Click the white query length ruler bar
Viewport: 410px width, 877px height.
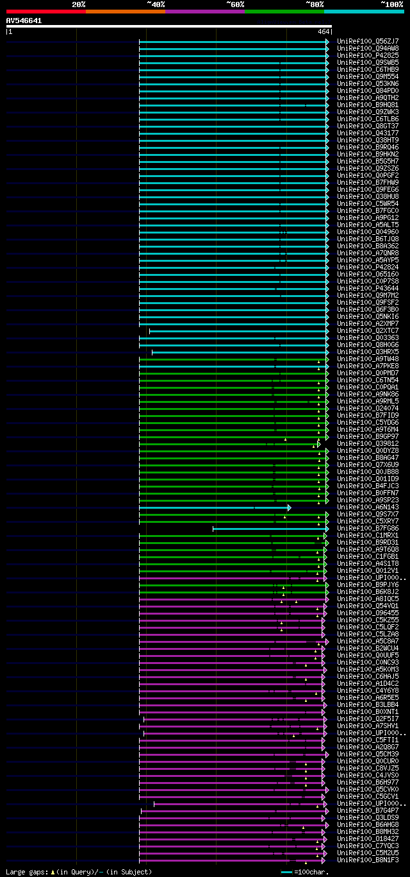click(169, 26)
